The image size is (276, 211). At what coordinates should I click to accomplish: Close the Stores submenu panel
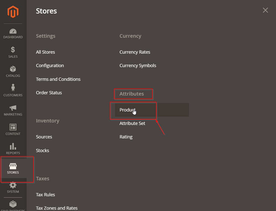tap(265, 10)
